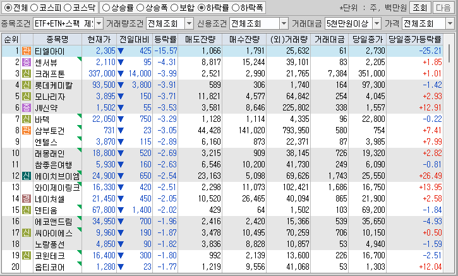Select the 전체 market radio button
The width and height of the screenshot is (458, 276).
tap(8, 8)
